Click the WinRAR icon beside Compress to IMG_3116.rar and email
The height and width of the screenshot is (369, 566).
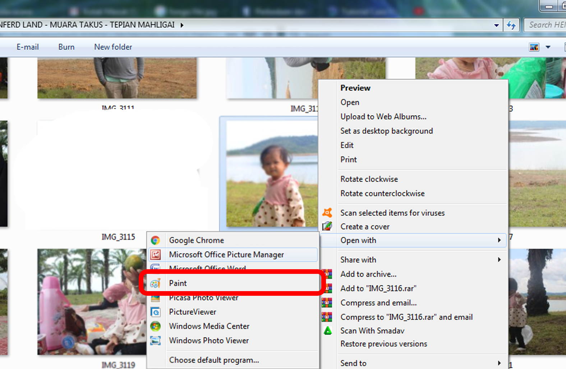tap(327, 317)
